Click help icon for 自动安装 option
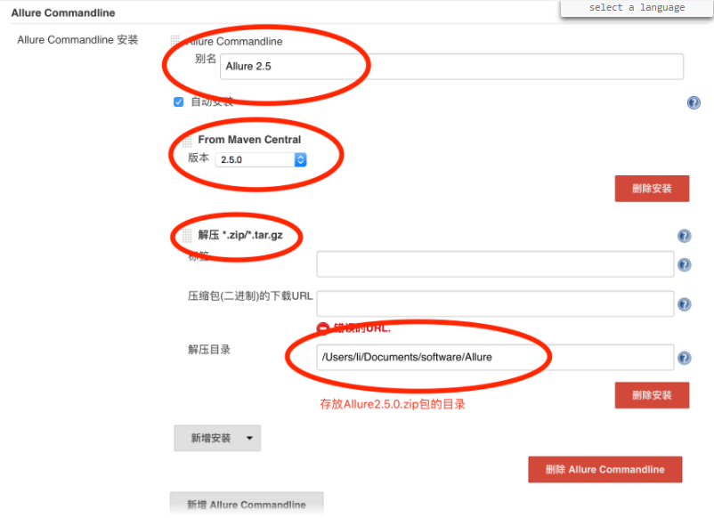714x518 pixels. point(694,103)
